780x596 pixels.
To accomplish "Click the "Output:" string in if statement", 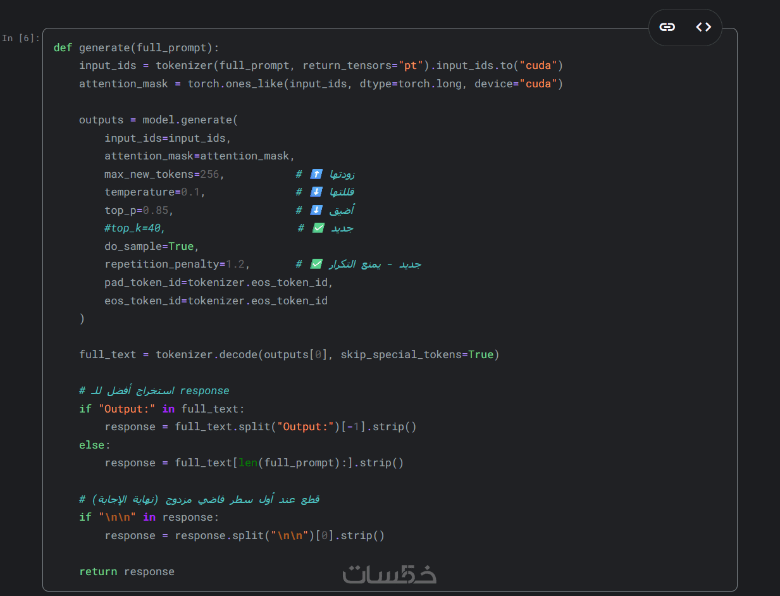I will 127,409.
